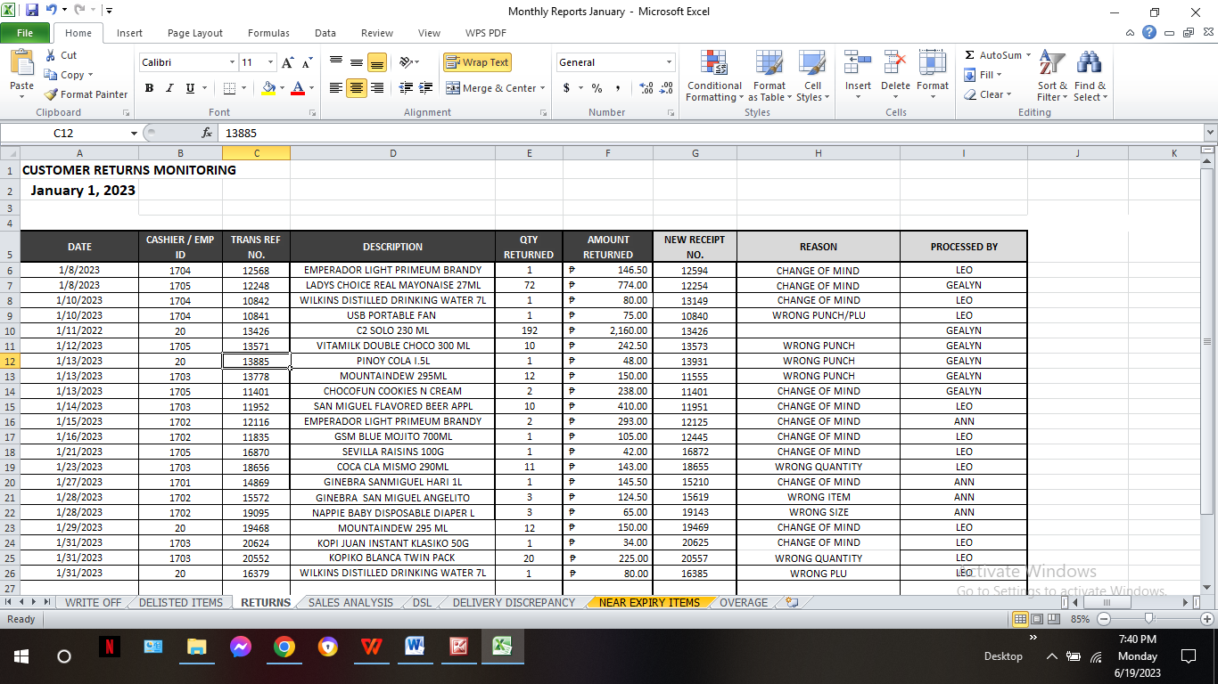The height and width of the screenshot is (684, 1218).
Task: Open the font name dropdown
Action: pos(232,62)
